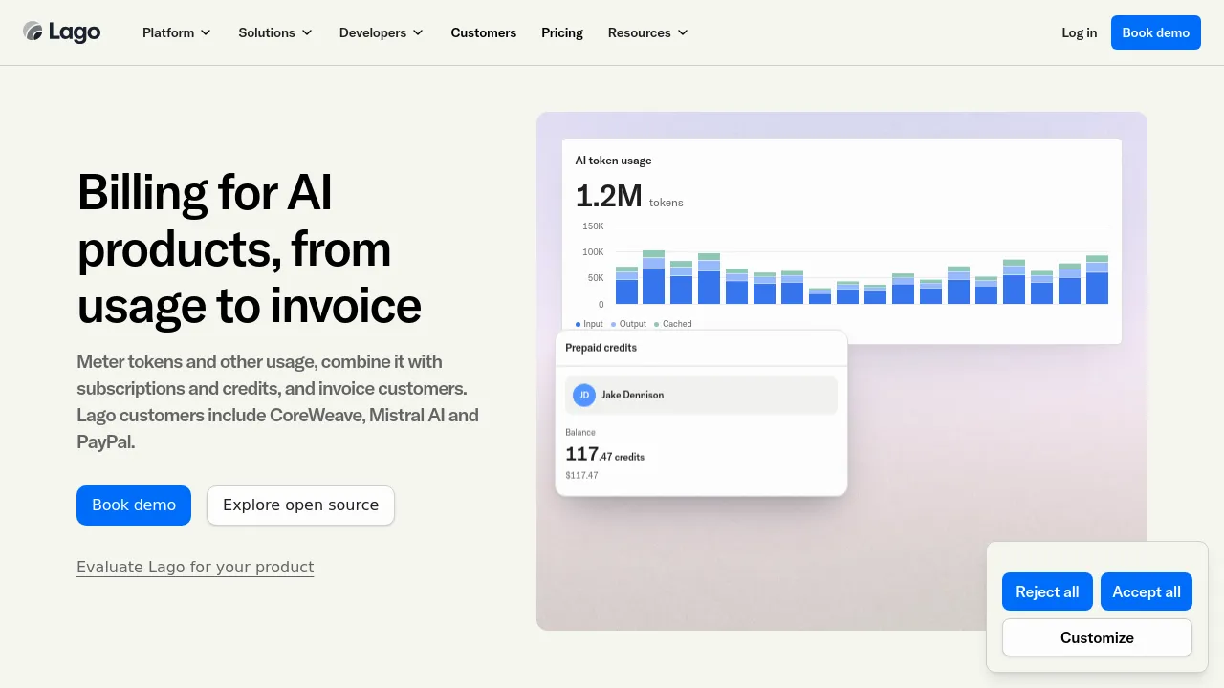The width and height of the screenshot is (1224, 688).
Task: Go to the Customers page
Action: point(484,32)
